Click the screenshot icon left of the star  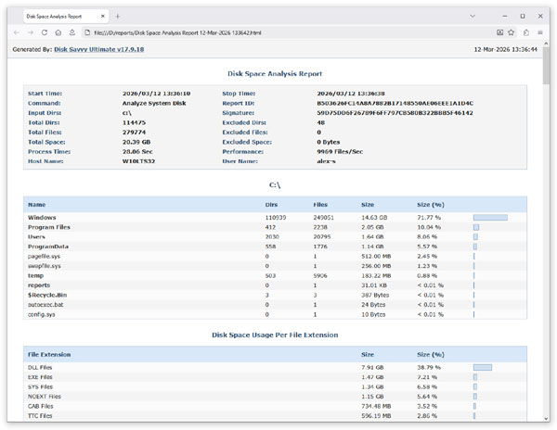click(x=499, y=32)
